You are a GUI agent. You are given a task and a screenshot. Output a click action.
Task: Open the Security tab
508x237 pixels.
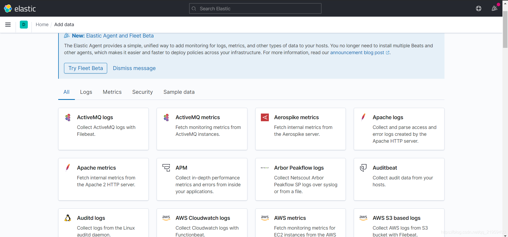tap(143, 92)
